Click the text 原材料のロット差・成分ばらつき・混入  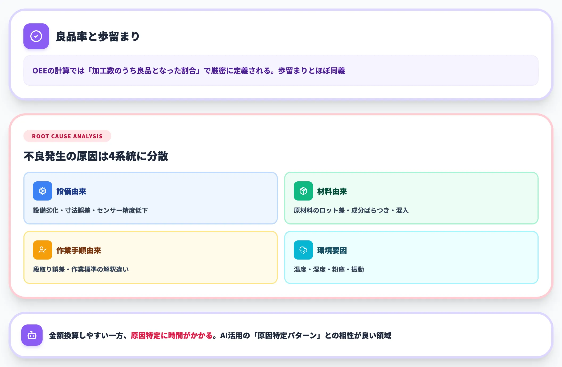[x=351, y=210]
